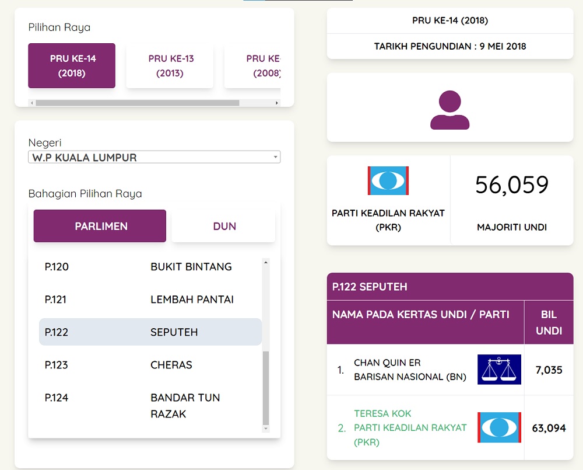Click up arrow of constituency list scrollbar
This screenshot has width=583, height=470.
click(x=265, y=262)
